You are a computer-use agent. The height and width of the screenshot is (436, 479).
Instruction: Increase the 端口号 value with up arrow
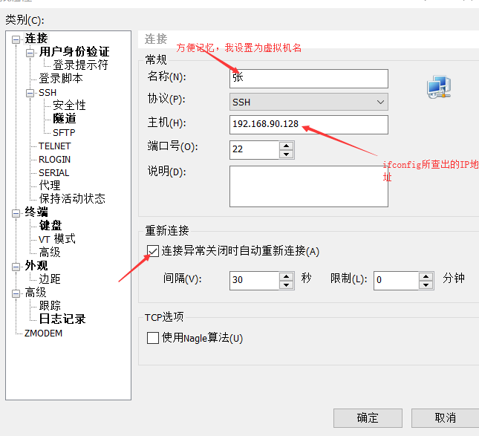tap(286, 146)
